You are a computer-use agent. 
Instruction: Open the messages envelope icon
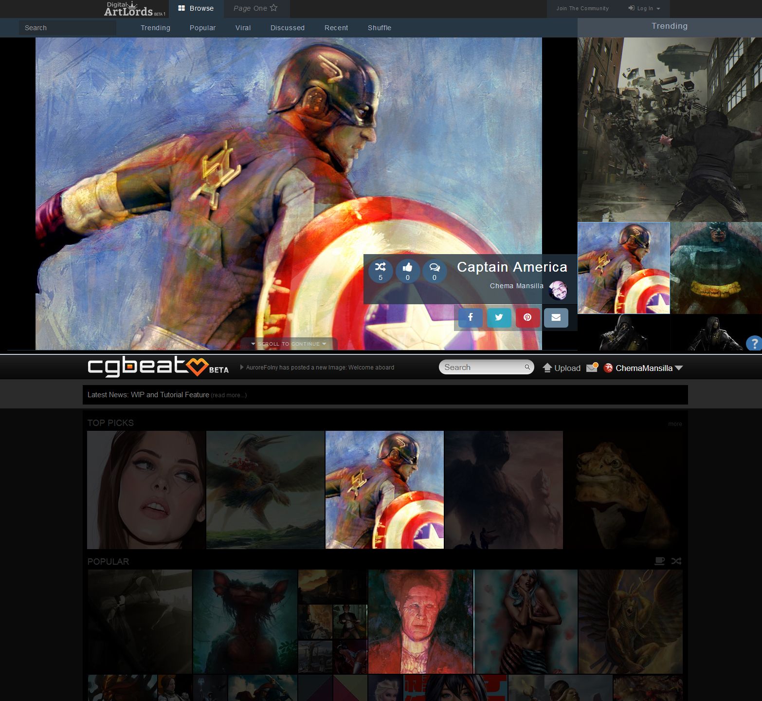point(592,368)
